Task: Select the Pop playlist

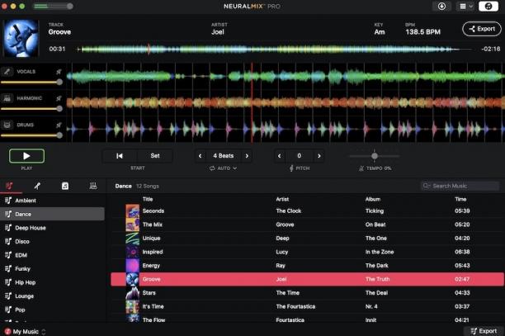Action: point(52,310)
